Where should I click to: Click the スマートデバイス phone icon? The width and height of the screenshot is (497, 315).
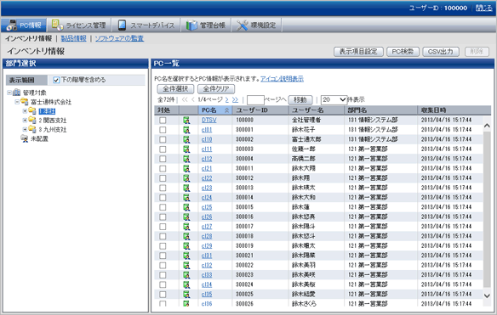click(122, 25)
